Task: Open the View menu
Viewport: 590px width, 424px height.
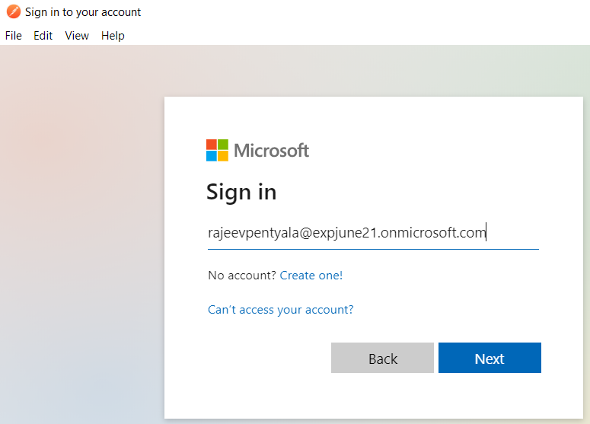Action: coord(77,36)
